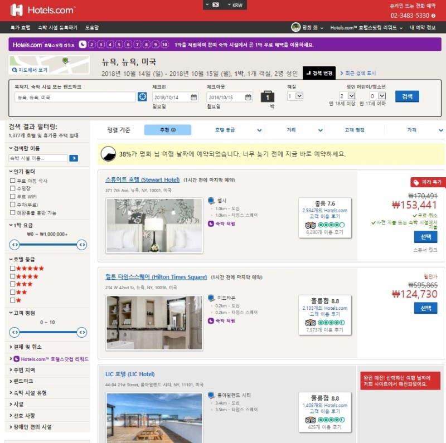Open the rooms count dropdown
446x443 pixels.
(295, 96)
